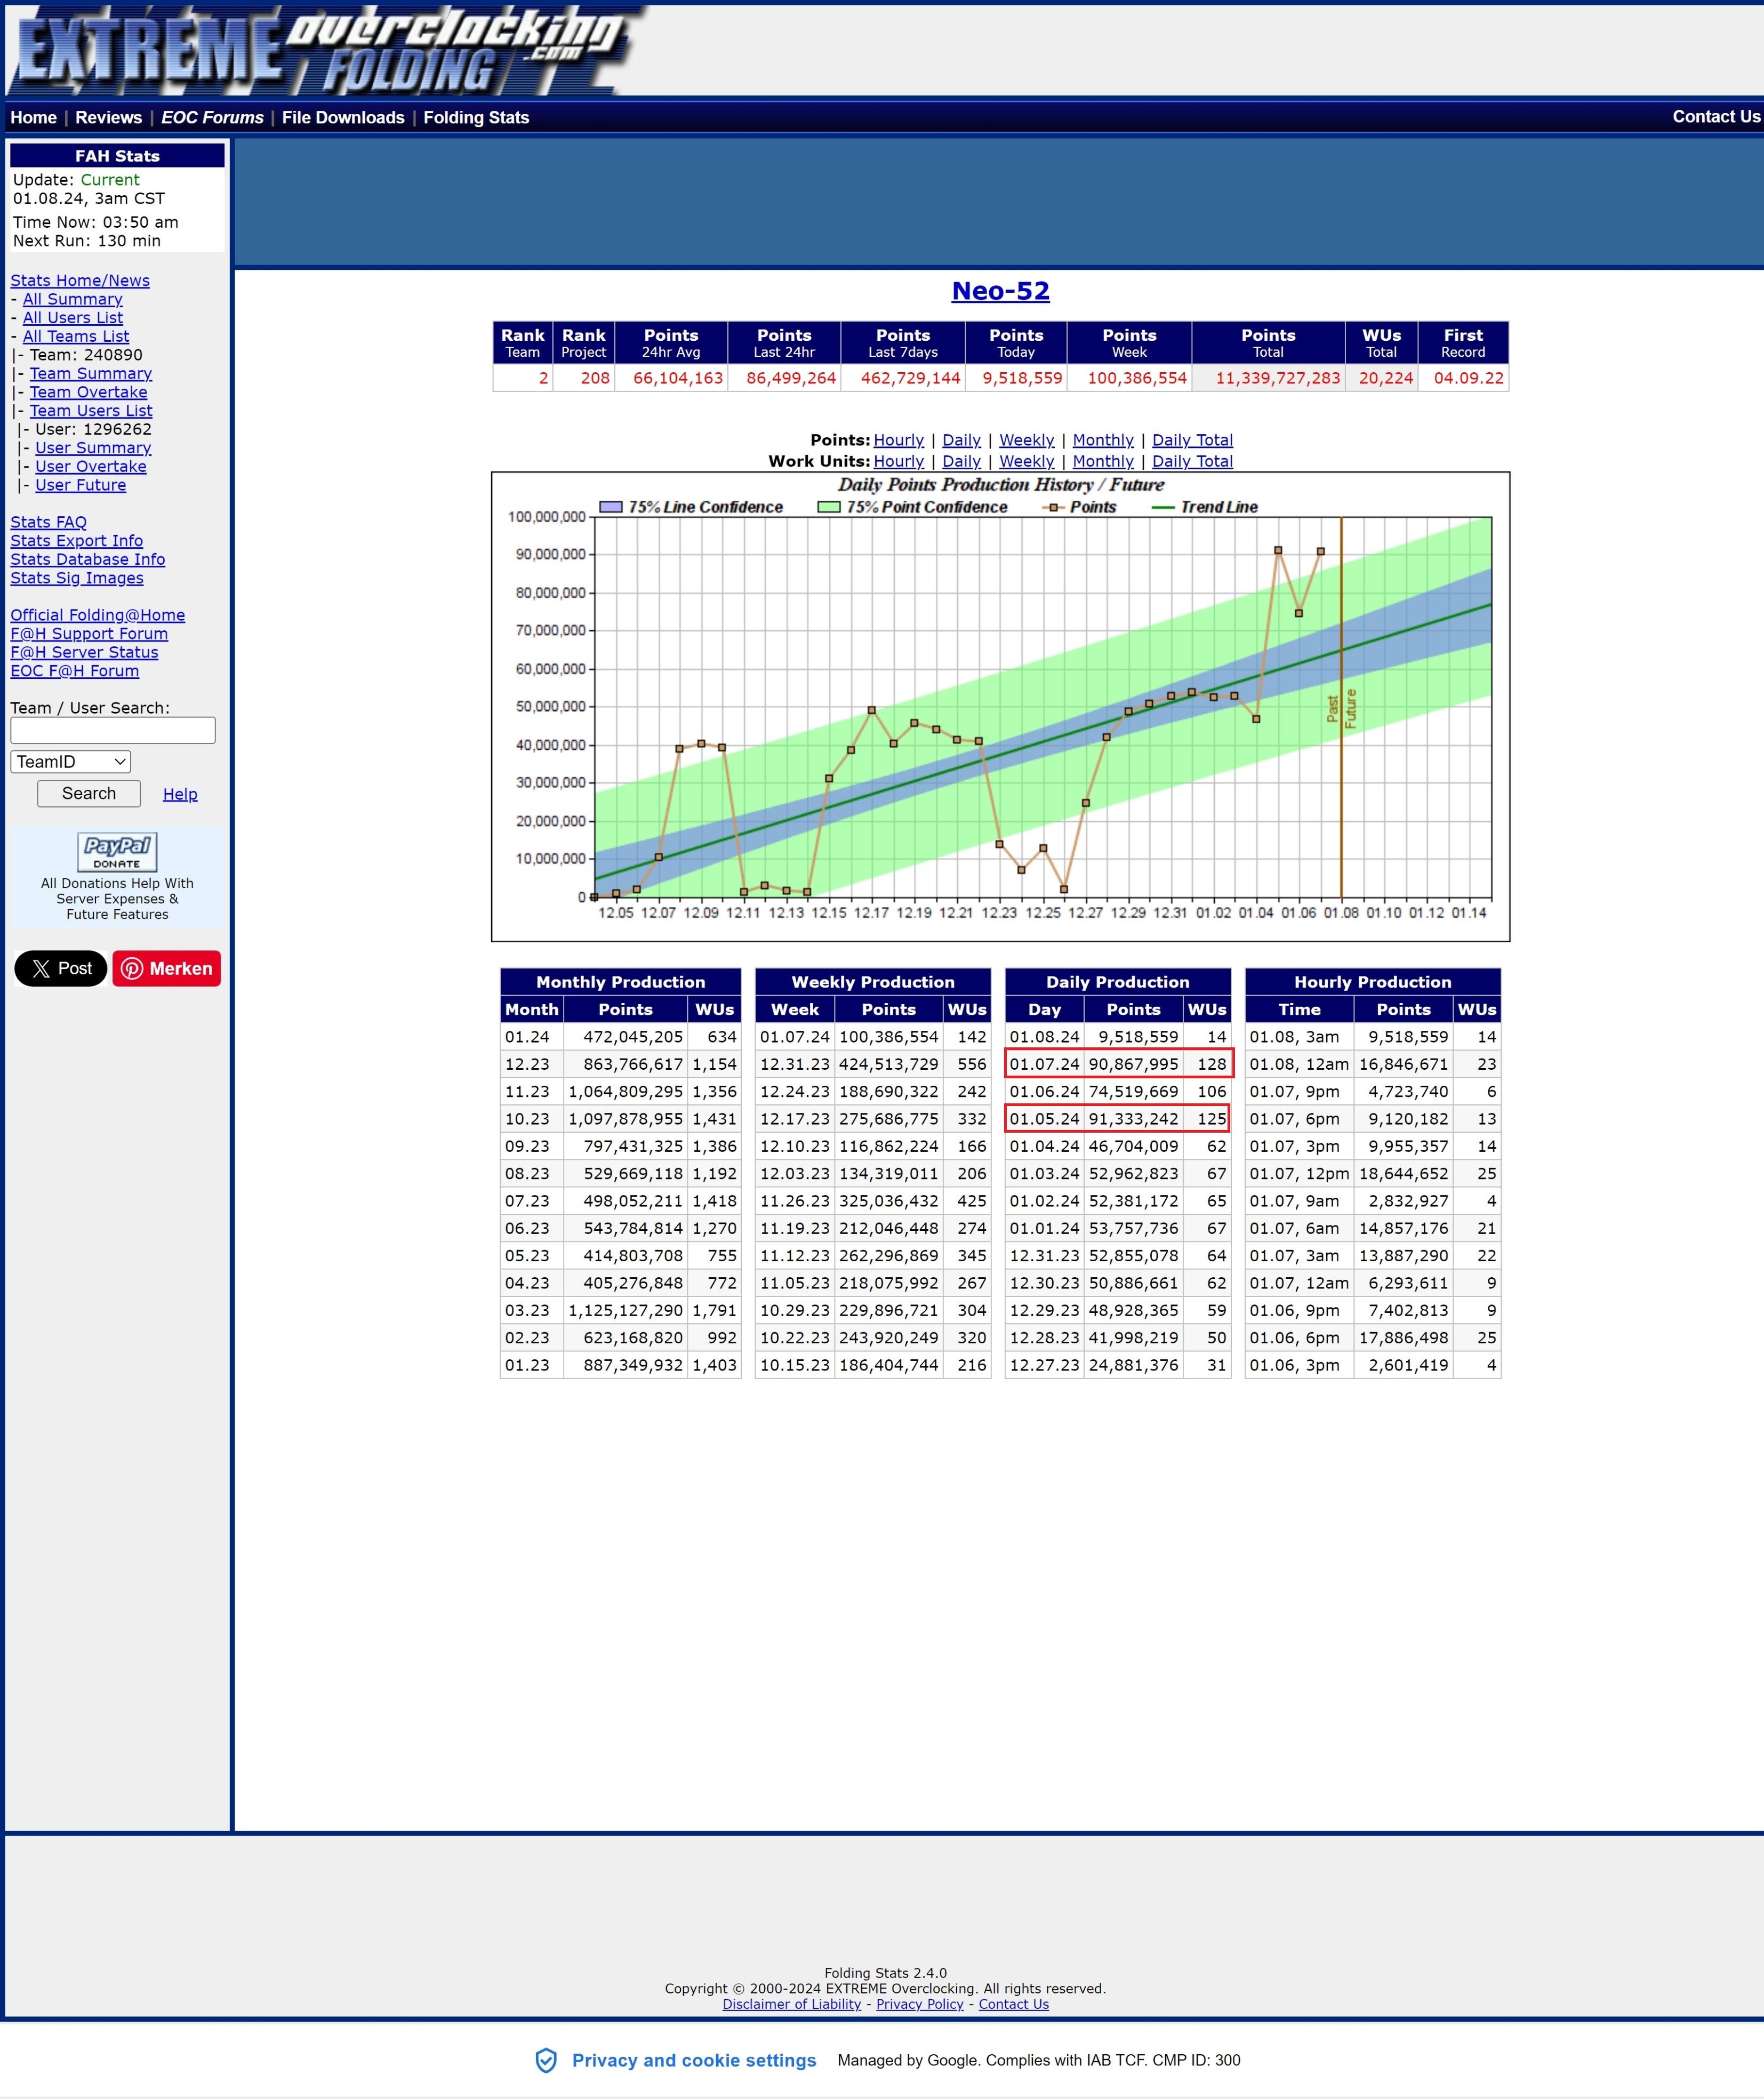Select Monthly in the Points row
This screenshot has width=1764, height=2099.
[1103, 440]
